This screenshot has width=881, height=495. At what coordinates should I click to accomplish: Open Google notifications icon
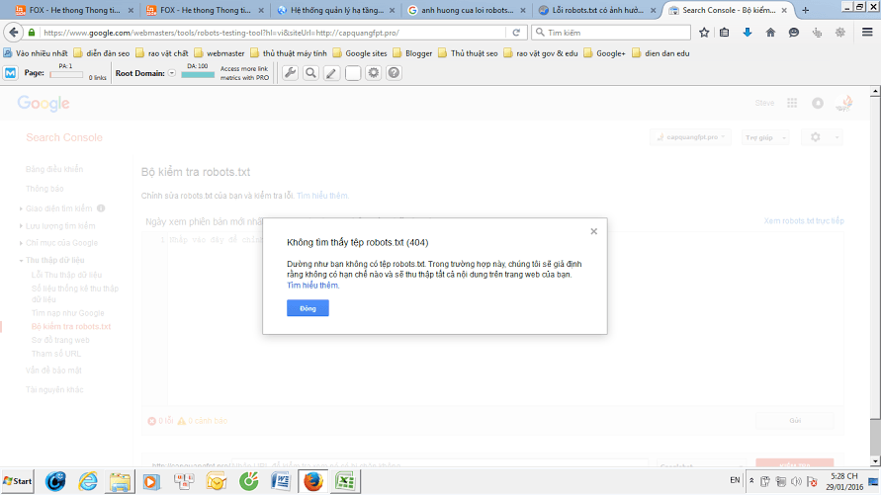point(818,103)
